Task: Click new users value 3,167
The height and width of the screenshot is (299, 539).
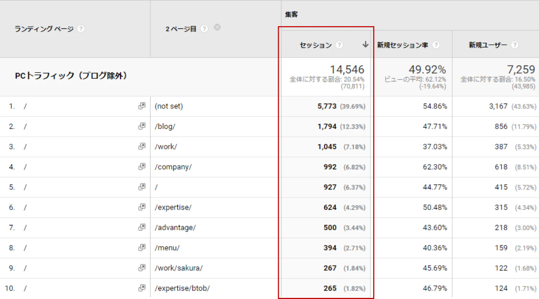Action: point(498,106)
